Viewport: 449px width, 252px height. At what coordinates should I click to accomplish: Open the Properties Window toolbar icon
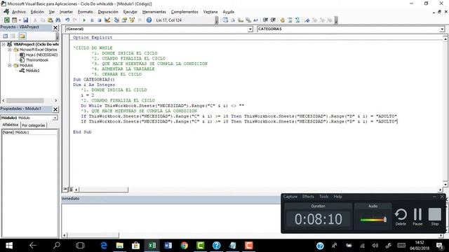(x=124, y=20)
